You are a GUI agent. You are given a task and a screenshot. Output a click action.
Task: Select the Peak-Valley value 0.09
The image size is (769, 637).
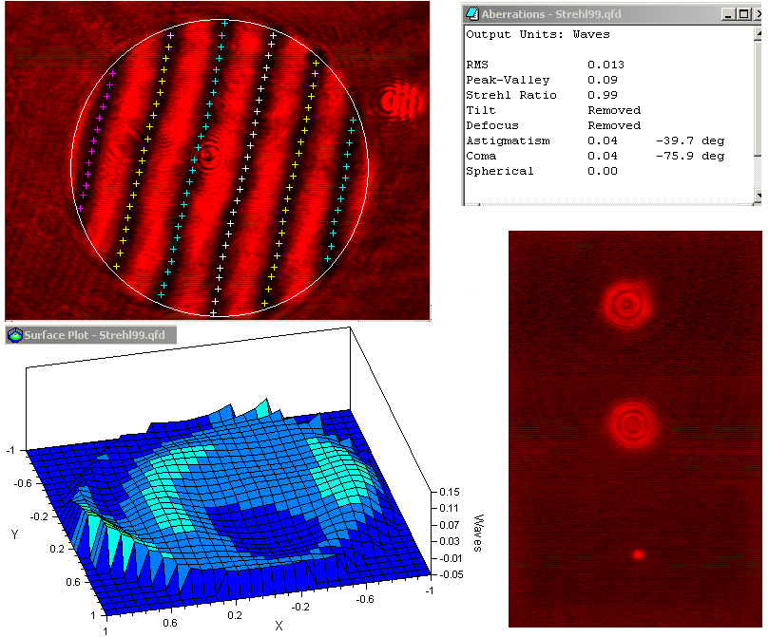click(603, 80)
